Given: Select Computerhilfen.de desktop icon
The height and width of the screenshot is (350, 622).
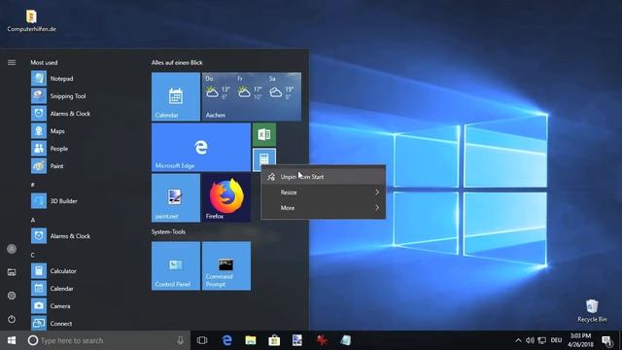Looking at the screenshot, I should tap(31, 20).
